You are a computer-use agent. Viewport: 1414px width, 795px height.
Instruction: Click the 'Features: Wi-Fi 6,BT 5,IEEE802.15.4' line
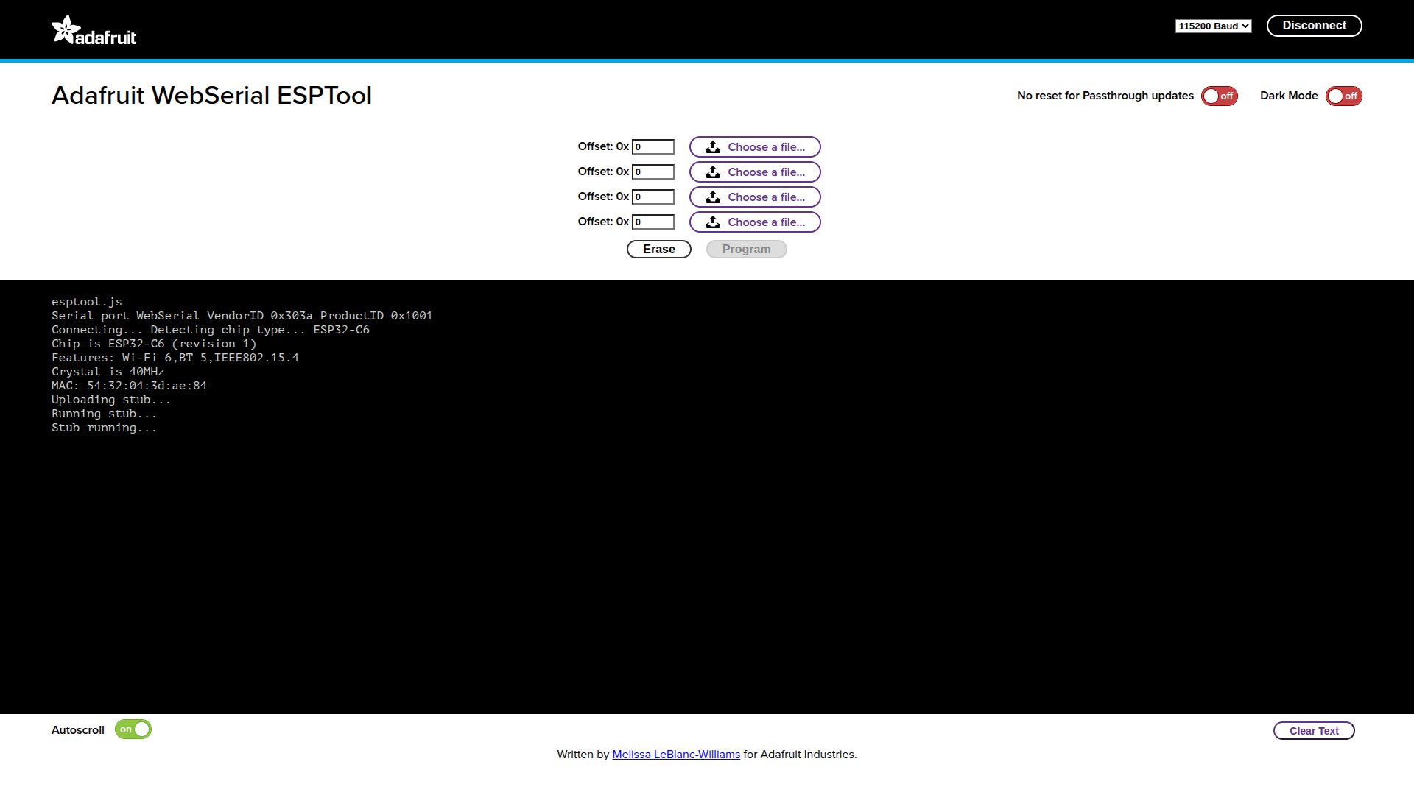click(x=175, y=358)
